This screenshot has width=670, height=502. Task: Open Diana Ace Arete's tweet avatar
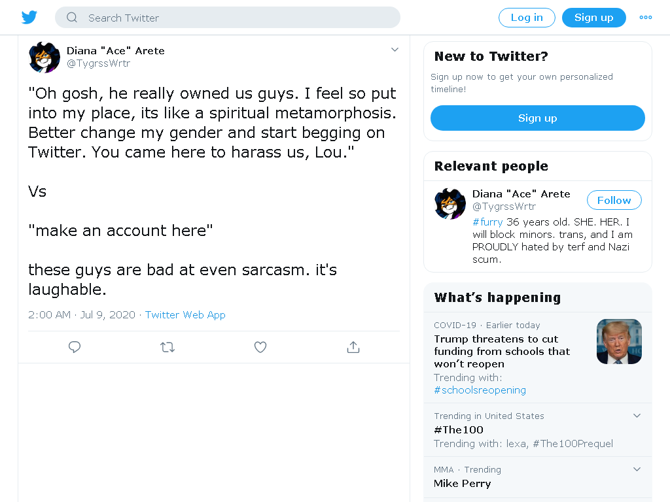tap(44, 58)
